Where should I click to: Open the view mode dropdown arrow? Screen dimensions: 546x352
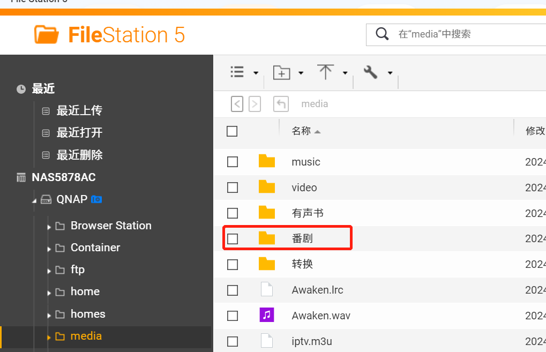tap(256, 73)
